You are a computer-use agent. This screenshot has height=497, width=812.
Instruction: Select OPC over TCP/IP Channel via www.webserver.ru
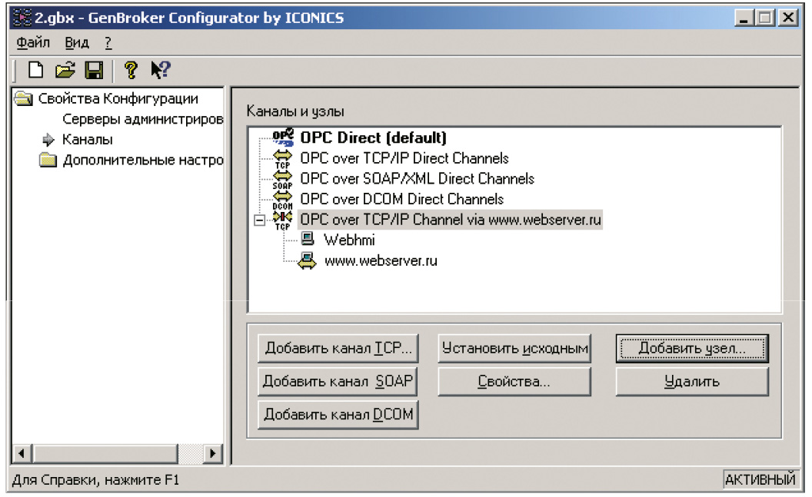pyautogui.click(x=451, y=220)
